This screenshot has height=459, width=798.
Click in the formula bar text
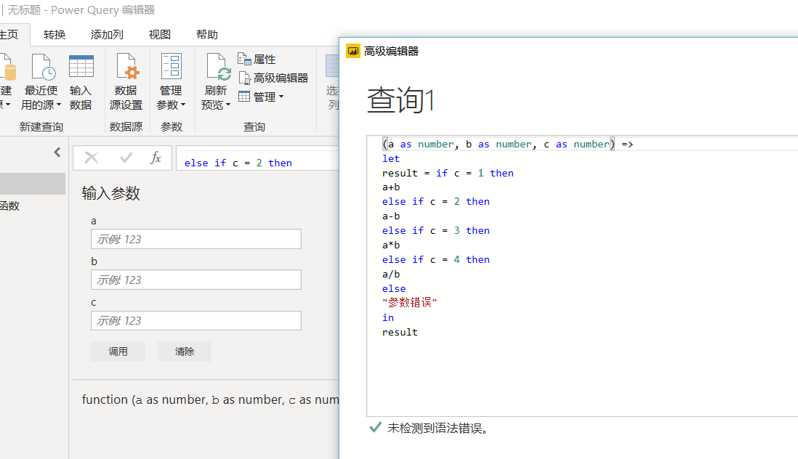coord(238,163)
